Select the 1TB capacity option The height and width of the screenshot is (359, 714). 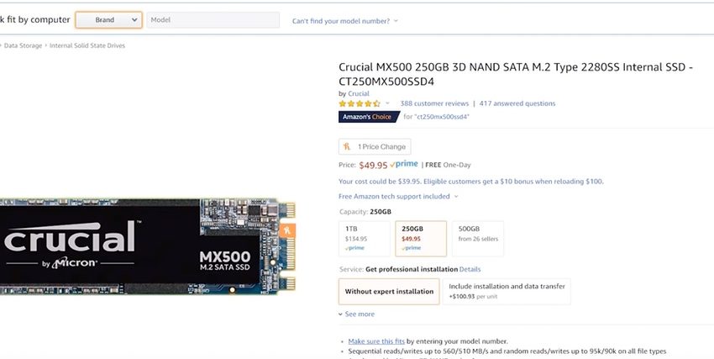pos(365,238)
